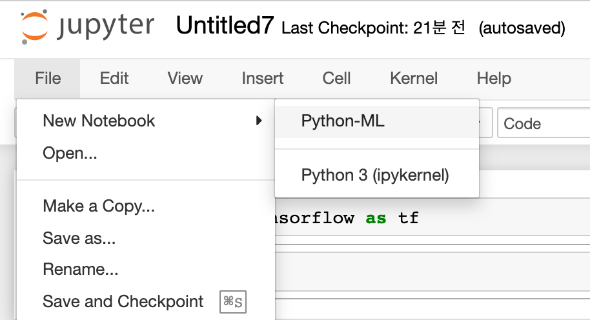
Task: Open the Cell menu
Action: (x=336, y=78)
